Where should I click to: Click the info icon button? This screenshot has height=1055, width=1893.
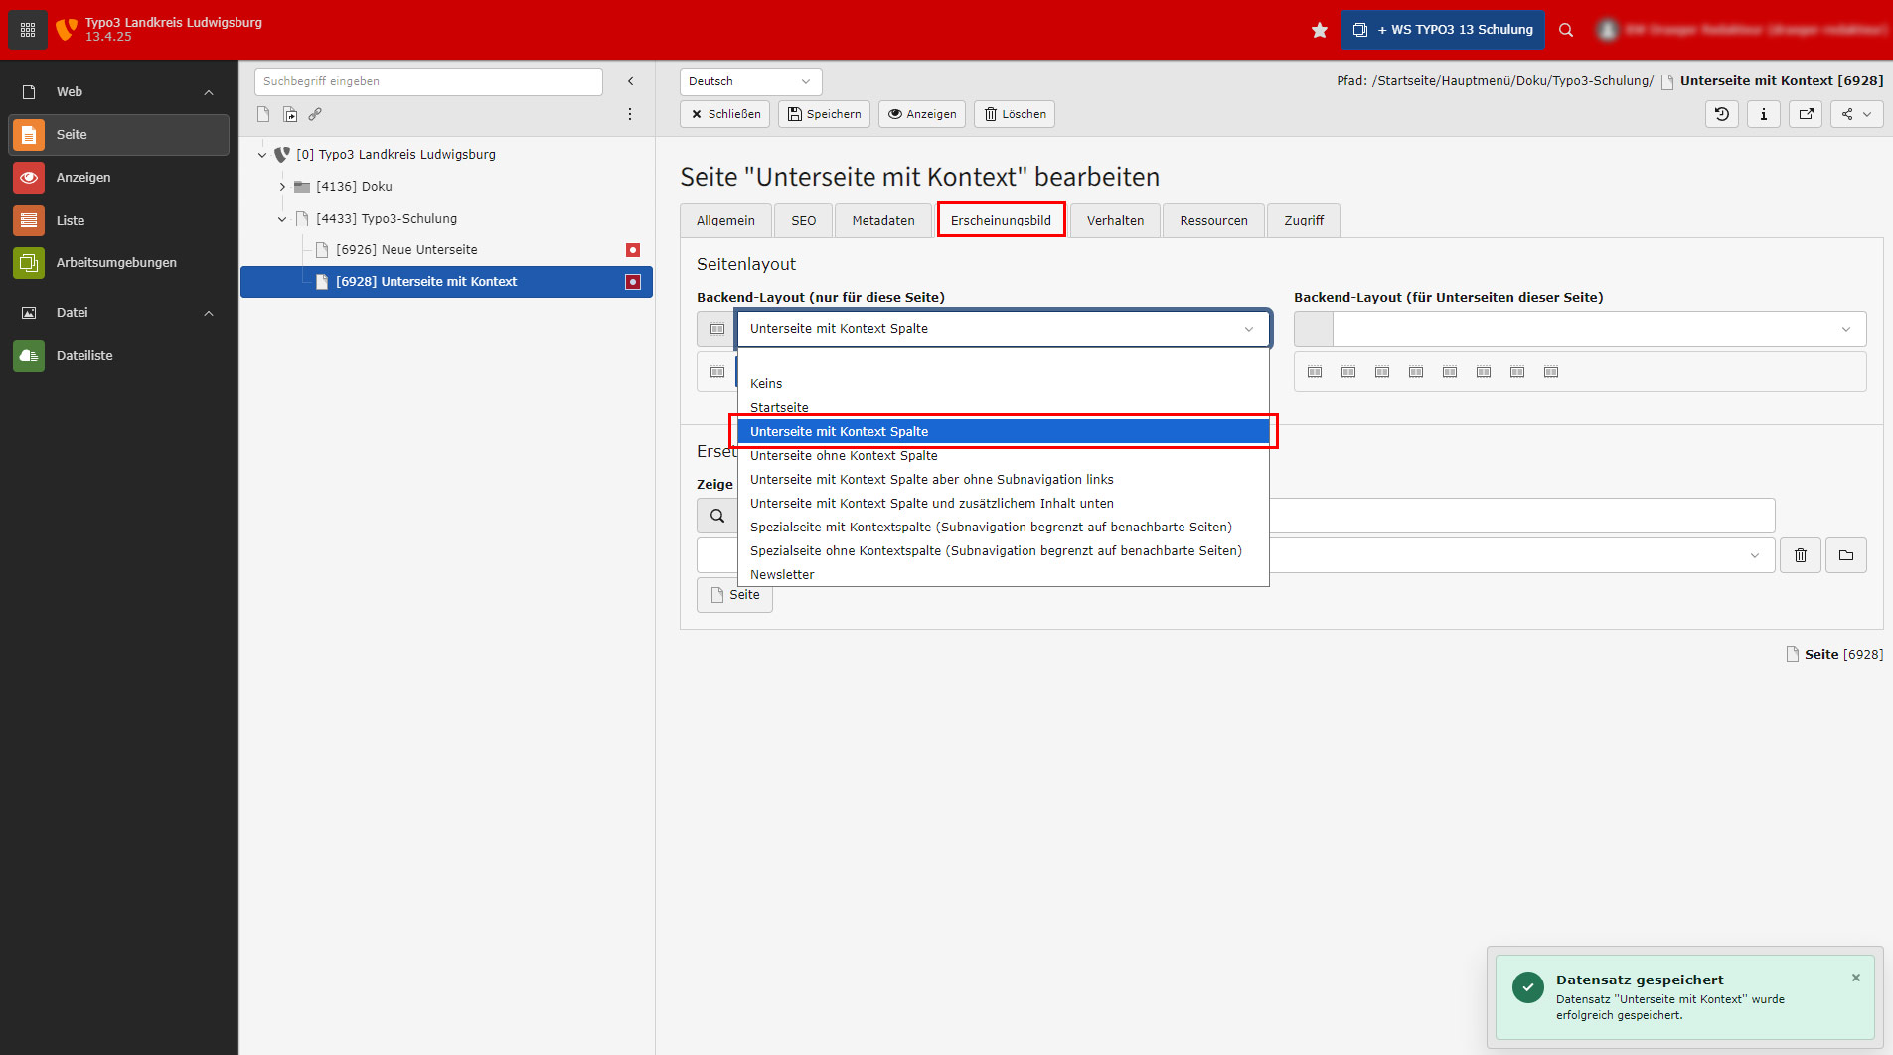click(x=1763, y=114)
